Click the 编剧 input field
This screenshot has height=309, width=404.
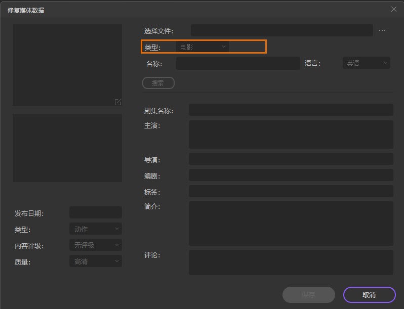291,175
